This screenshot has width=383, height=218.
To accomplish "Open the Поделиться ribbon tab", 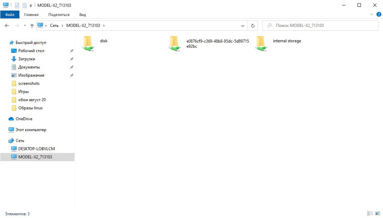I will pyautogui.click(x=59, y=15).
